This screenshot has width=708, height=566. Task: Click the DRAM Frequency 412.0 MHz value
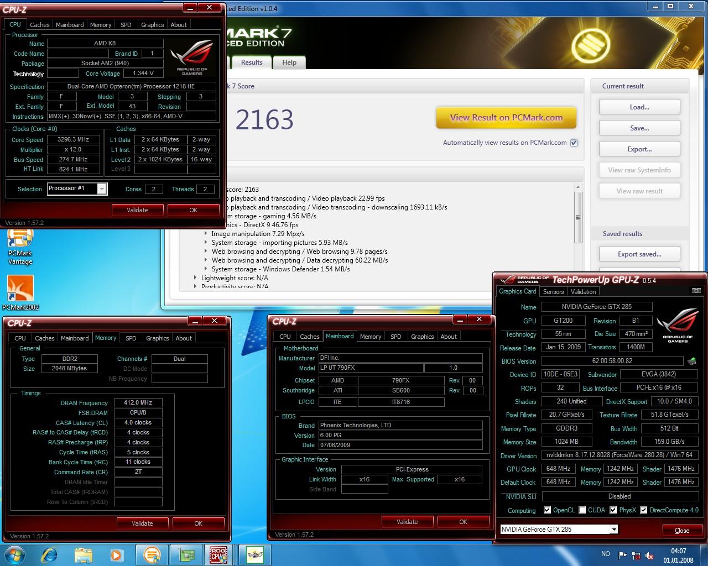(x=138, y=403)
